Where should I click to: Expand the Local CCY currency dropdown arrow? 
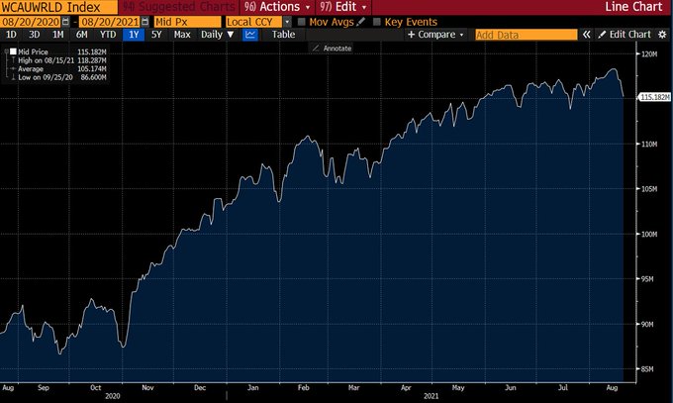click(x=287, y=22)
